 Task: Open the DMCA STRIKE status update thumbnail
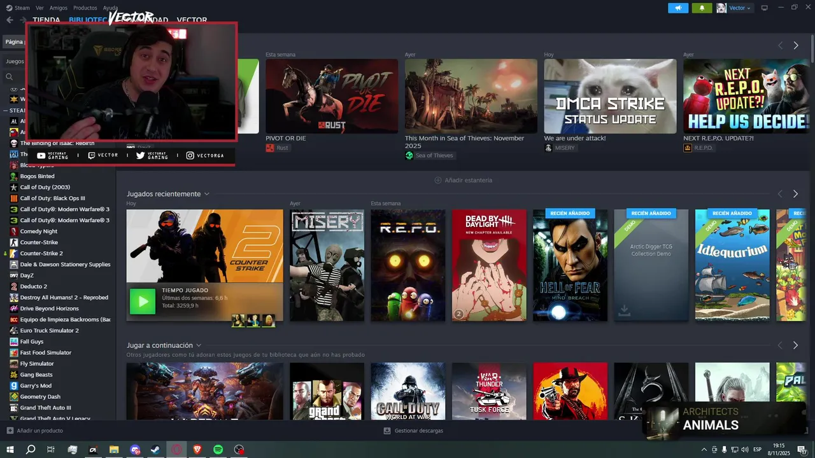tap(610, 96)
